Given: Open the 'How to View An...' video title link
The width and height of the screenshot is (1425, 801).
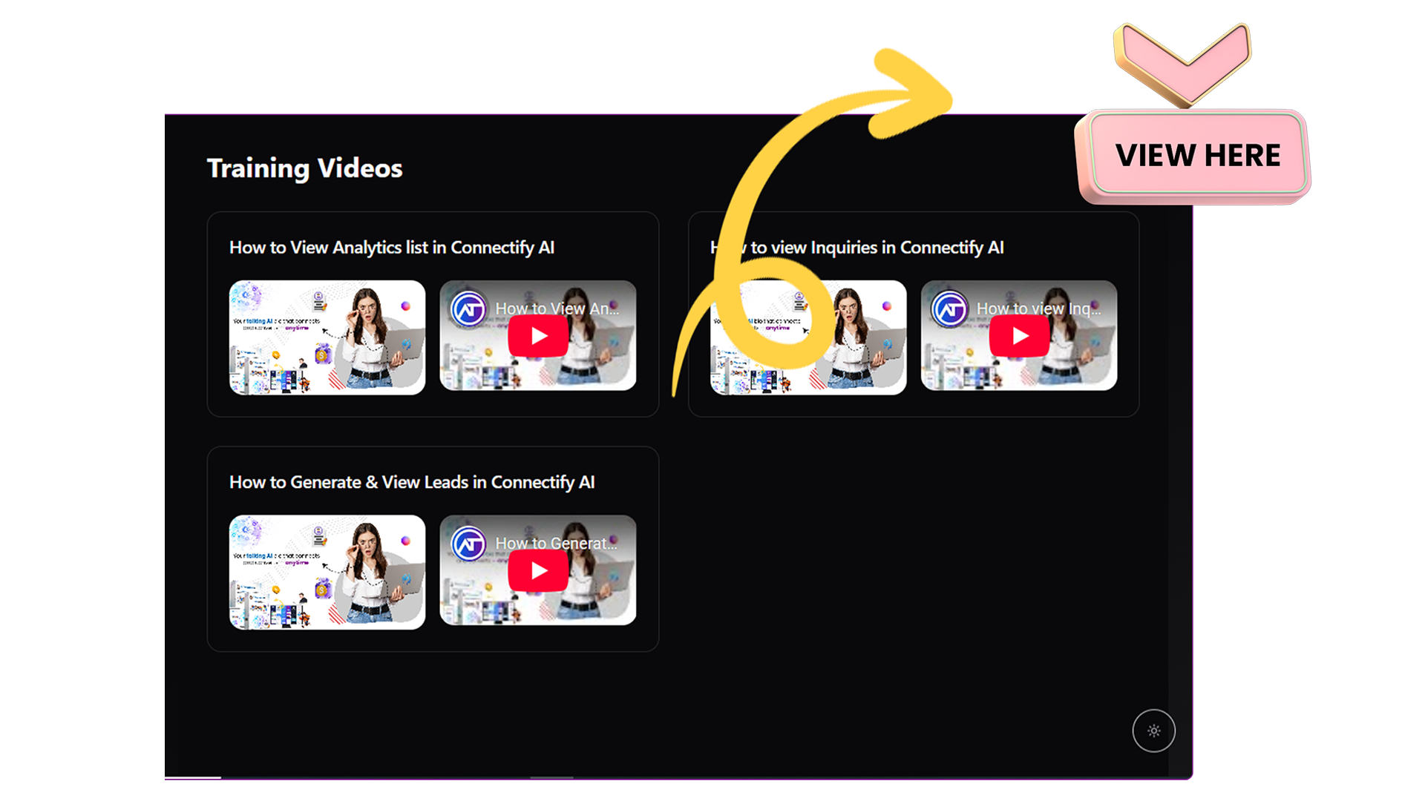Looking at the screenshot, I should [x=557, y=309].
